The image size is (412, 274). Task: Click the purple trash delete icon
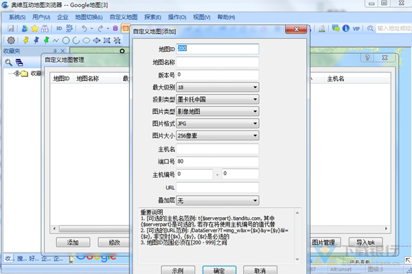point(115,28)
